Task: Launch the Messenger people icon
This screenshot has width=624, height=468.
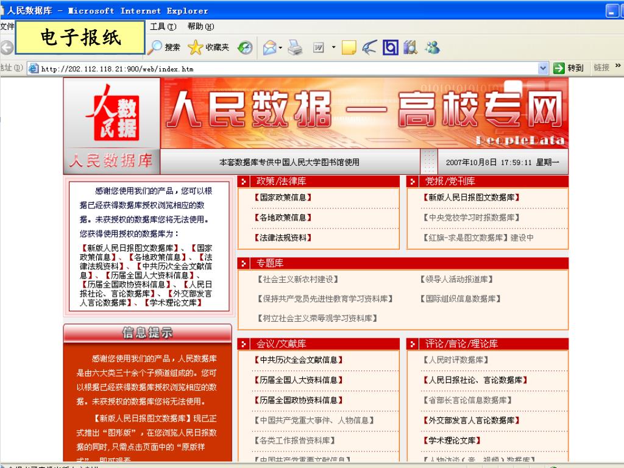Action: pos(432,48)
